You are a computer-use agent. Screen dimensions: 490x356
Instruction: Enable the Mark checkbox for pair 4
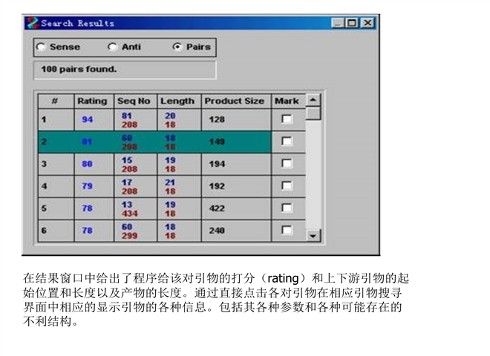(x=287, y=186)
